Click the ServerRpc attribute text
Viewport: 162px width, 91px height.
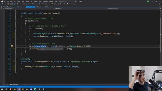point(26,59)
